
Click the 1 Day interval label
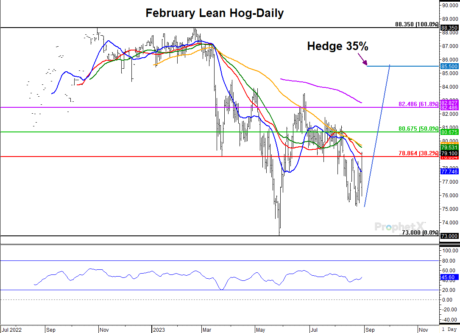pos(449,330)
